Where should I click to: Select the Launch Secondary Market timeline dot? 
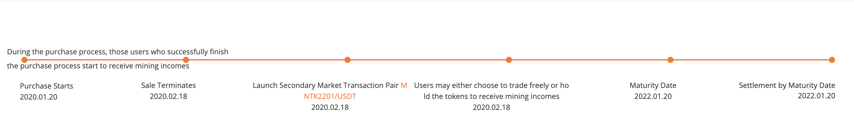347,60
